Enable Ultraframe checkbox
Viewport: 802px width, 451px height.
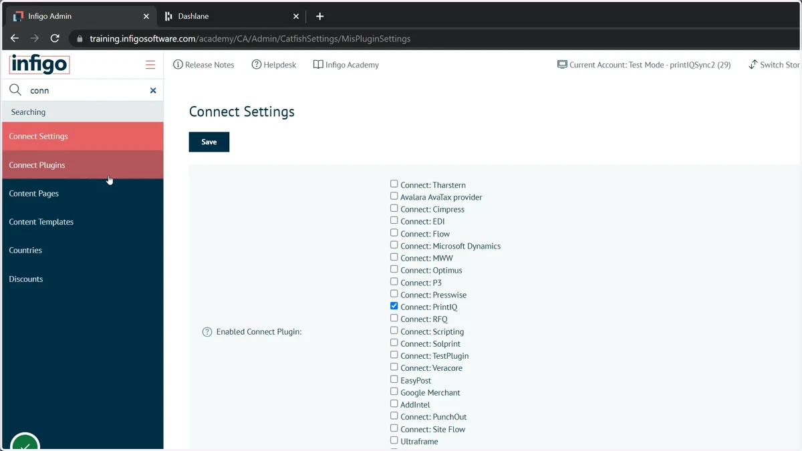point(394,440)
